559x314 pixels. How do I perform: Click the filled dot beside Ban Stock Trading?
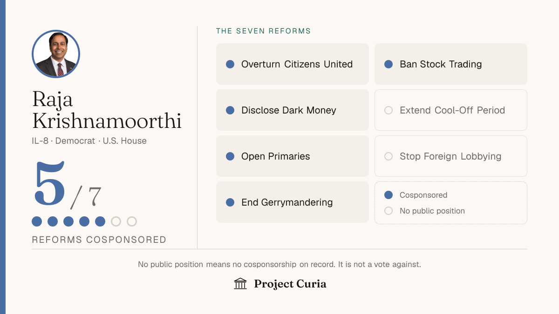point(389,64)
